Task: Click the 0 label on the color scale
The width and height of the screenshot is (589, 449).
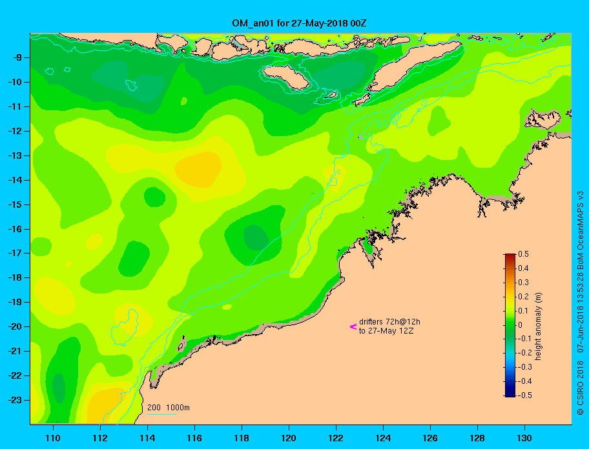Action: pos(521,325)
